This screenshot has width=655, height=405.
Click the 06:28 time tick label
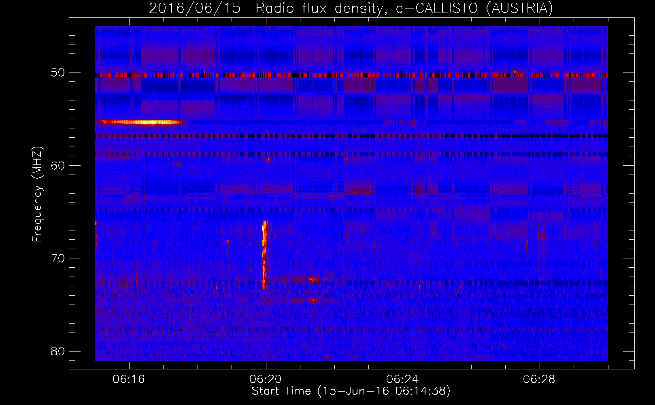click(x=539, y=379)
